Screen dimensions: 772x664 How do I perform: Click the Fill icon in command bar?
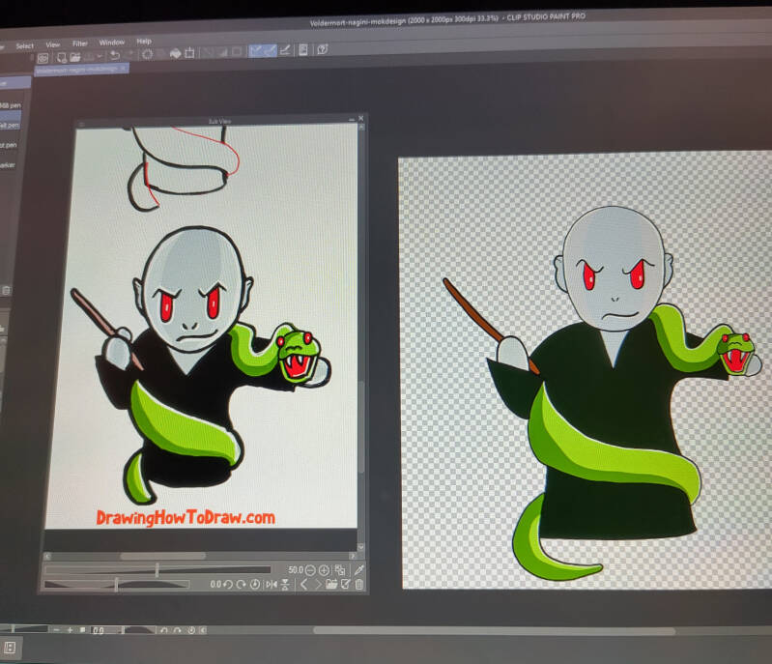(x=175, y=53)
